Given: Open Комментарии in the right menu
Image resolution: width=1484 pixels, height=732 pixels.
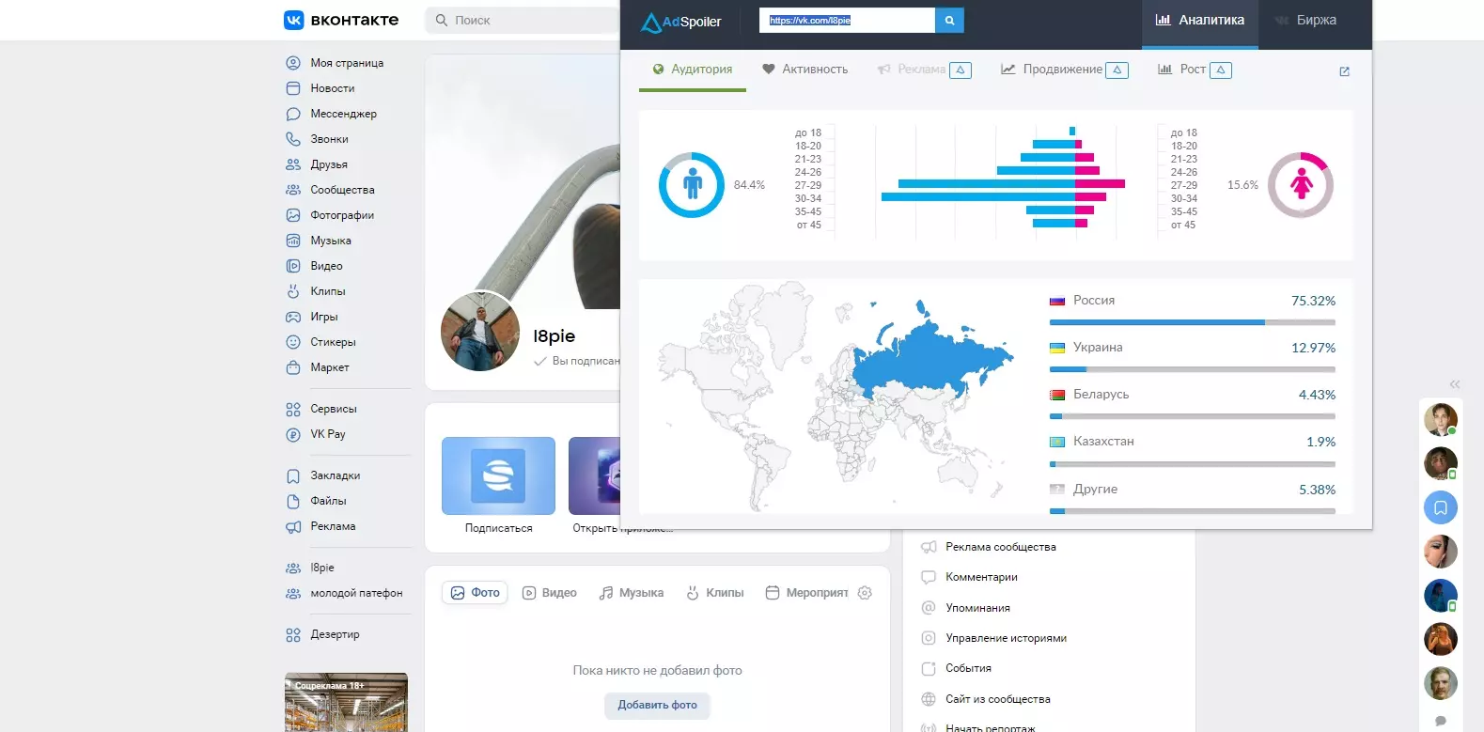Looking at the screenshot, I should tap(981, 577).
